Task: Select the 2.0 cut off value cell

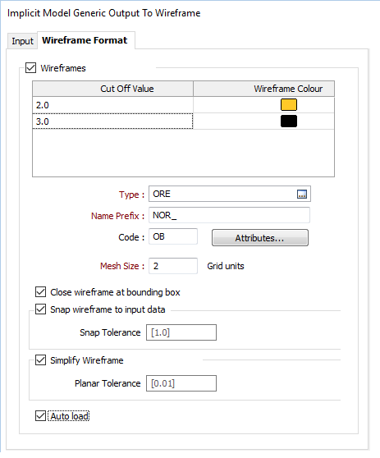Action: coord(112,105)
